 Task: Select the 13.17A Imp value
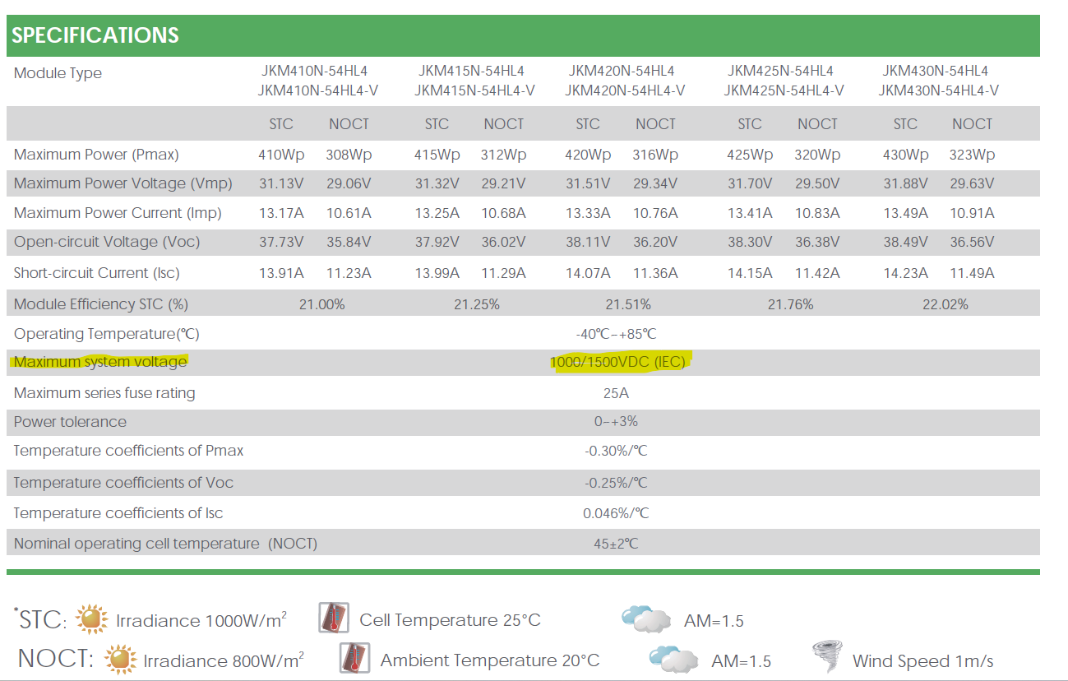click(281, 213)
